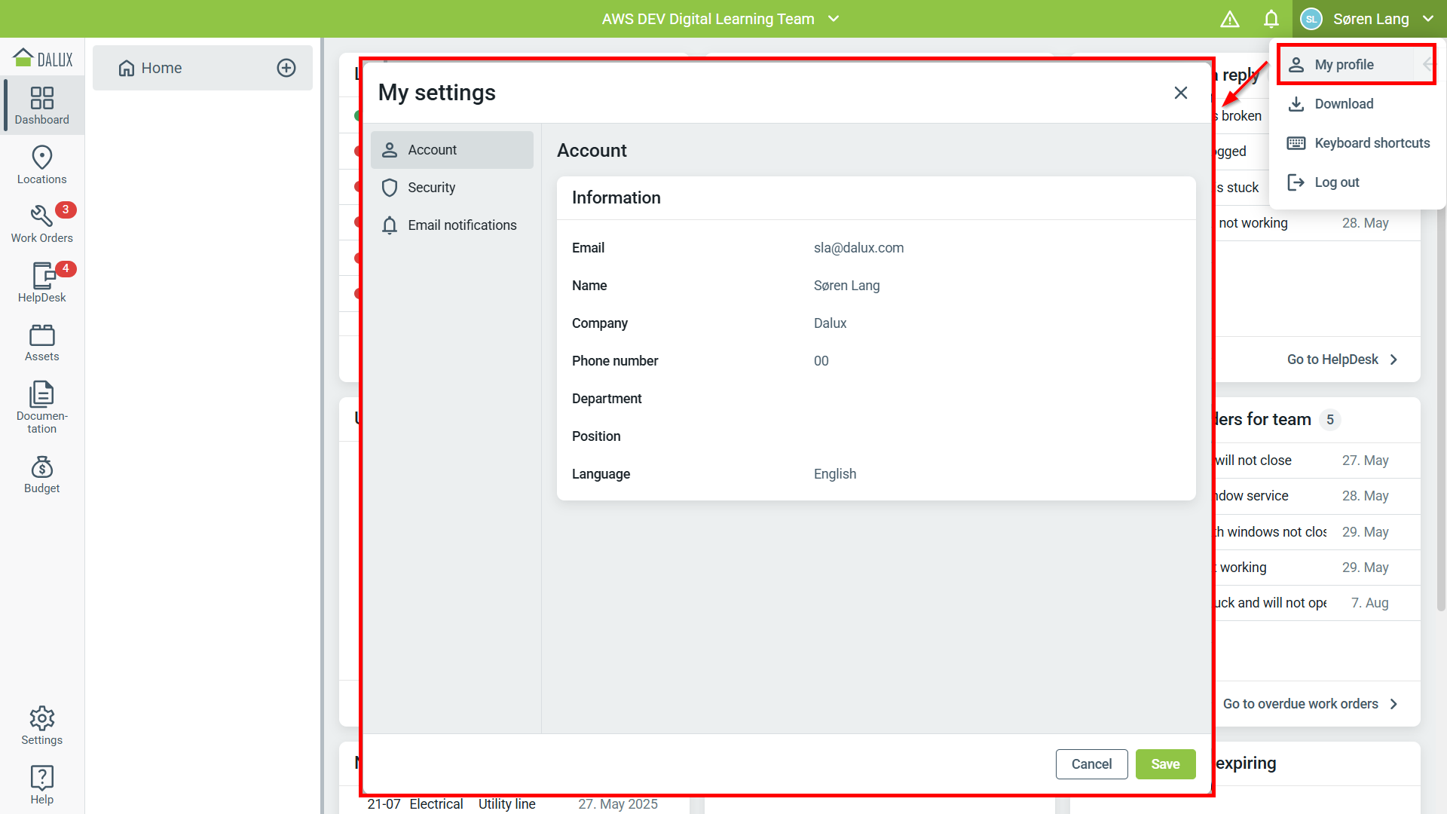1447x814 pixels.
Task: Select the Security settings tab
Action: 431,188
